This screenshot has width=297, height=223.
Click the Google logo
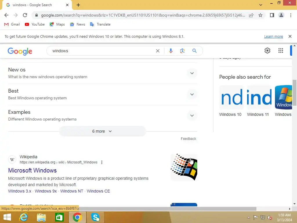tap(20, 51)
